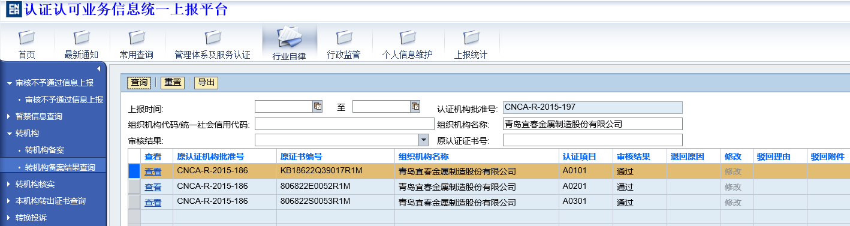
Task: Open 审核不予通过信息上报 sub-item
Action: pyautogui.click(x=64, y=100)
